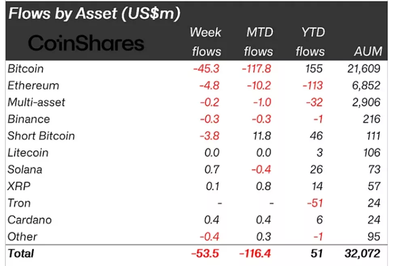
Task: Click the Solana row label
Action: [x=25, y=169]
